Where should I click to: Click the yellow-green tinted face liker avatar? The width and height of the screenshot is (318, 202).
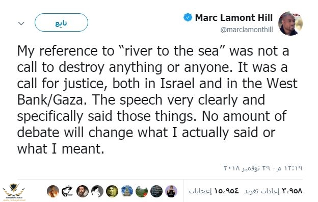112,191
